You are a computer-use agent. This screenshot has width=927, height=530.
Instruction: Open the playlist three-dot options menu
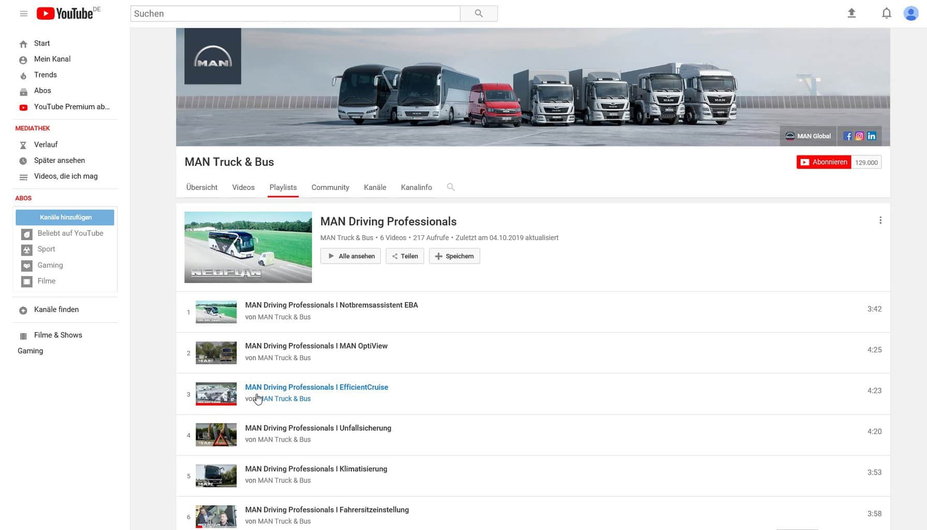(880, 220)
